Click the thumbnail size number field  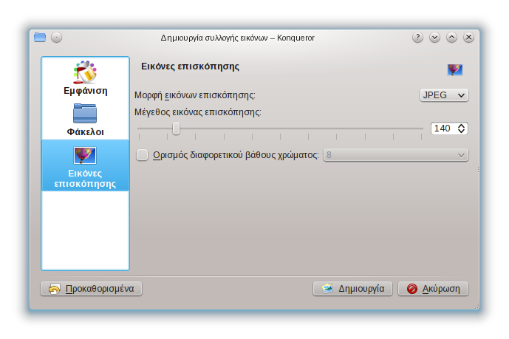[x=443, y=129]
